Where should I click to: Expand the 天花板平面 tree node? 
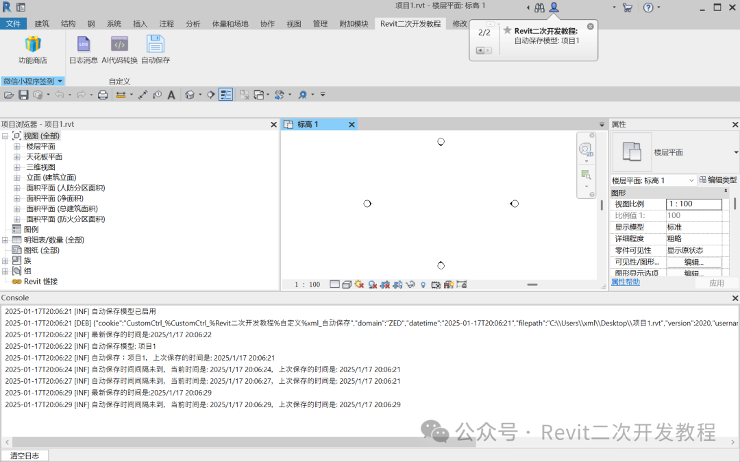point(17,157)
